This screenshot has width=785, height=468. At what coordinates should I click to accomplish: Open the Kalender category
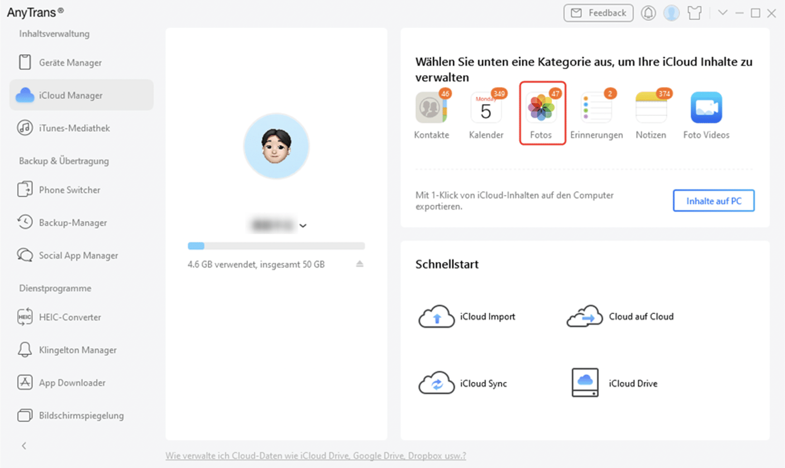[x=486, y=115]
